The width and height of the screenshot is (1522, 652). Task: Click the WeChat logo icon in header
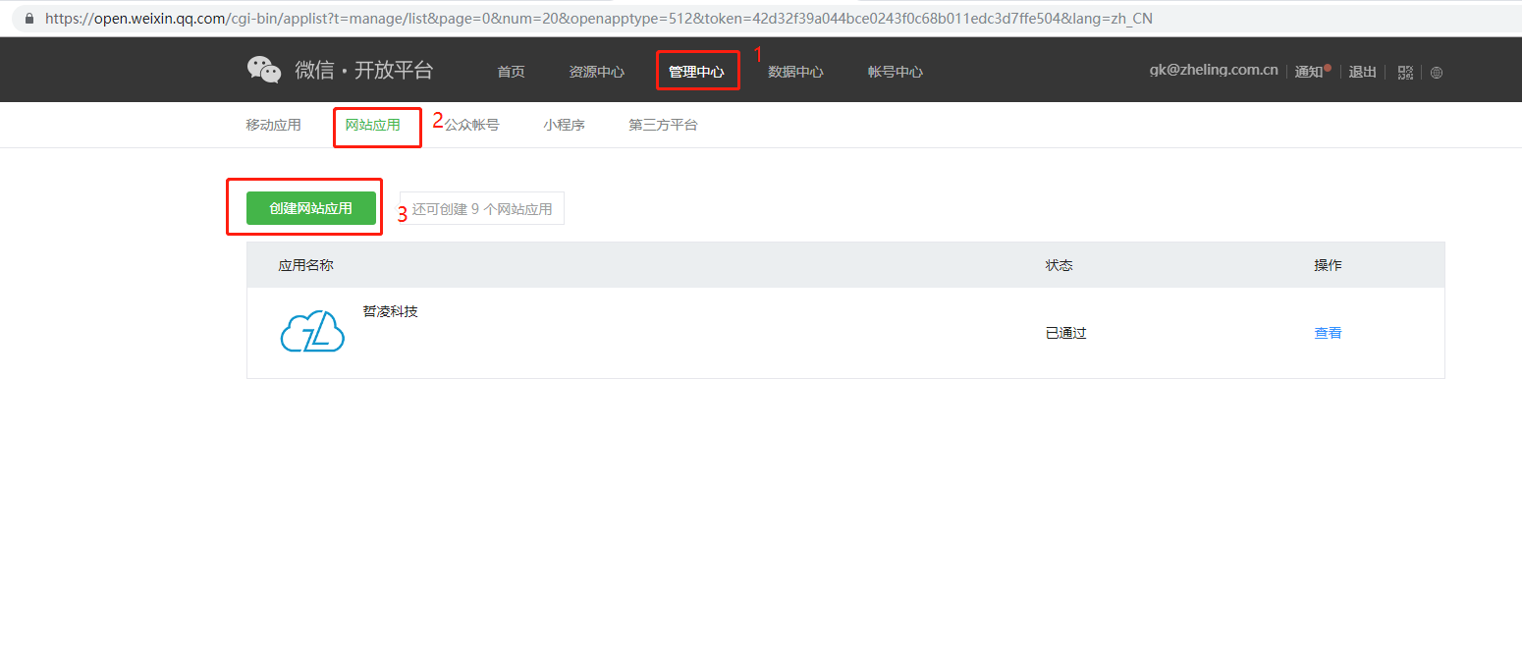264,70
